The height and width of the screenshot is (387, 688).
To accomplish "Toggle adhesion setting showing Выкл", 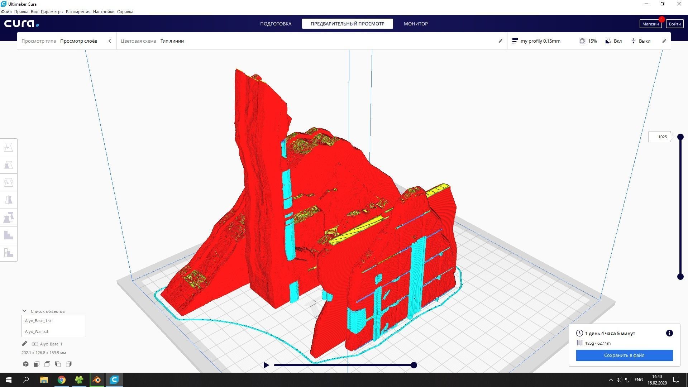I will click(x=641, y=41).
